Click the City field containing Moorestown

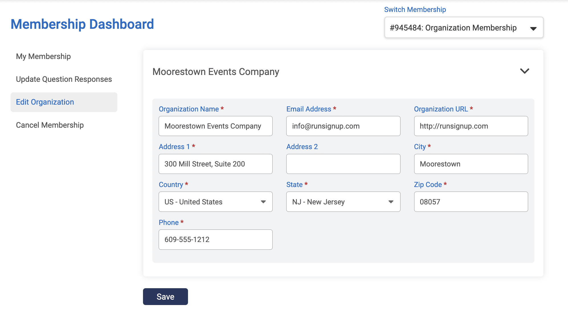coord(471,164)
